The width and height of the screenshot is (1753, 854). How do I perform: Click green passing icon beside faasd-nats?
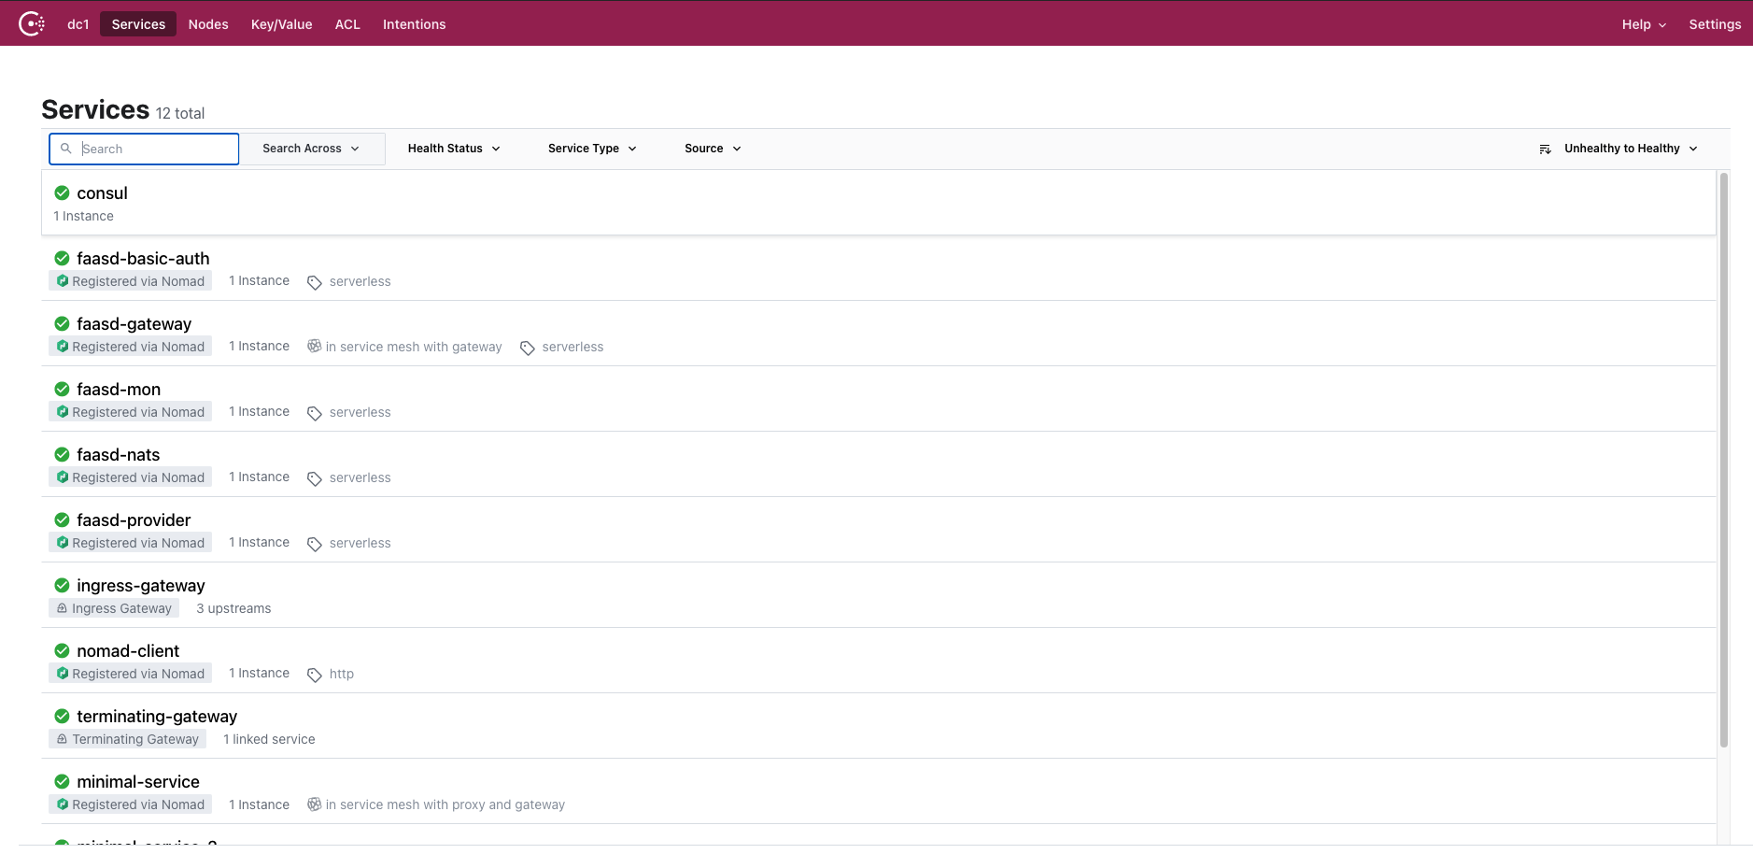click(x=62, y=454)
